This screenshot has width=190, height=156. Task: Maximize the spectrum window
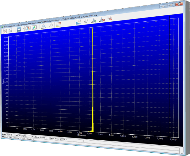(171, 5)
